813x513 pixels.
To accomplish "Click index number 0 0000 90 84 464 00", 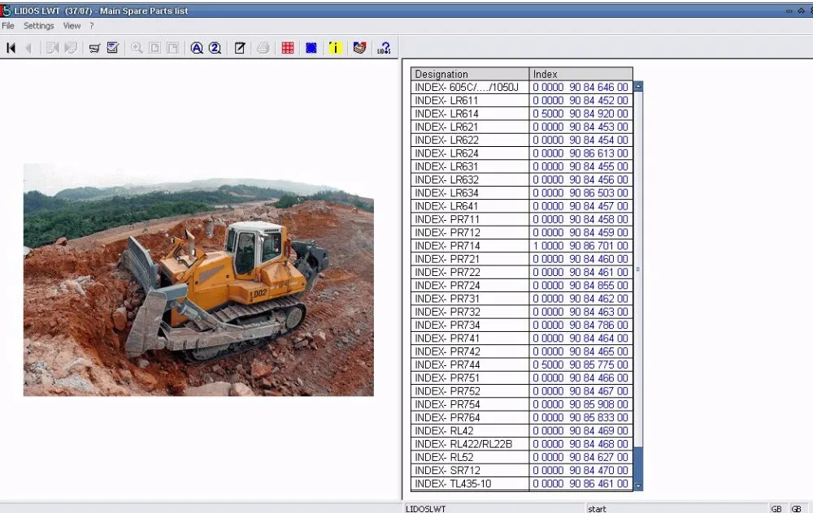I will tap(580, 338).
